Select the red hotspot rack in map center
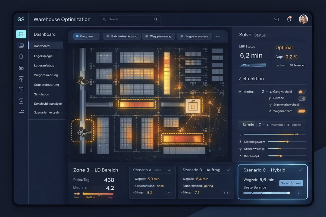326x217 pixels. click(137, 104)
